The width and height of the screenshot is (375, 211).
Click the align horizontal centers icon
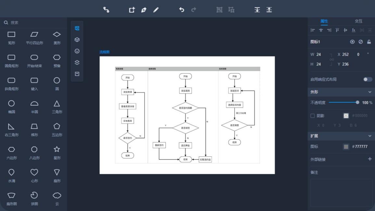click(321, 30)
